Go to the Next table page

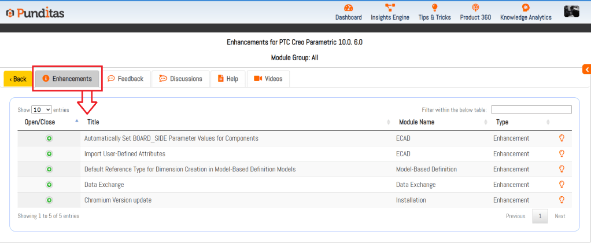tap(560, 216)
